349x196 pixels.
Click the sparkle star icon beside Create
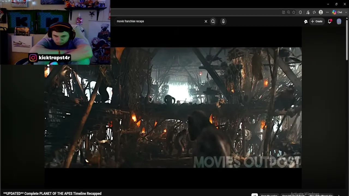306,22
